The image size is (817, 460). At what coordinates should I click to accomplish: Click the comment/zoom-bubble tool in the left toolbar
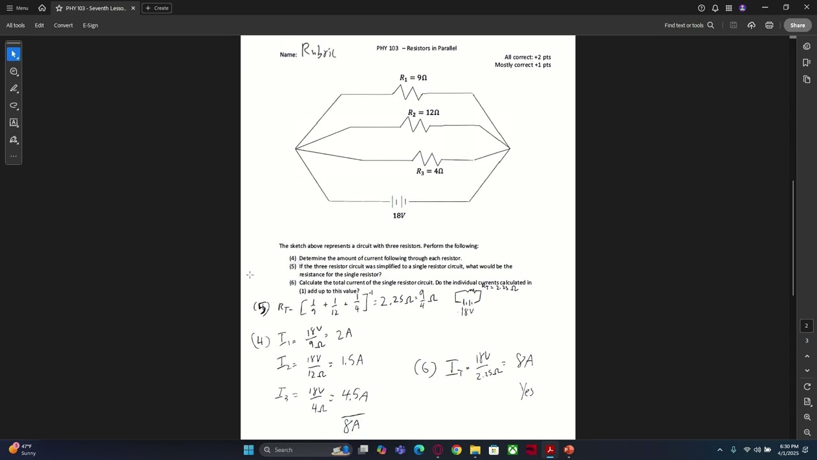pos(13,72)
